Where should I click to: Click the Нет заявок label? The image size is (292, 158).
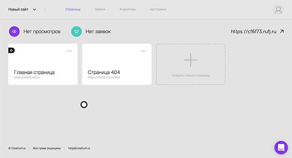pyautogui.click(x=98, y=32)
